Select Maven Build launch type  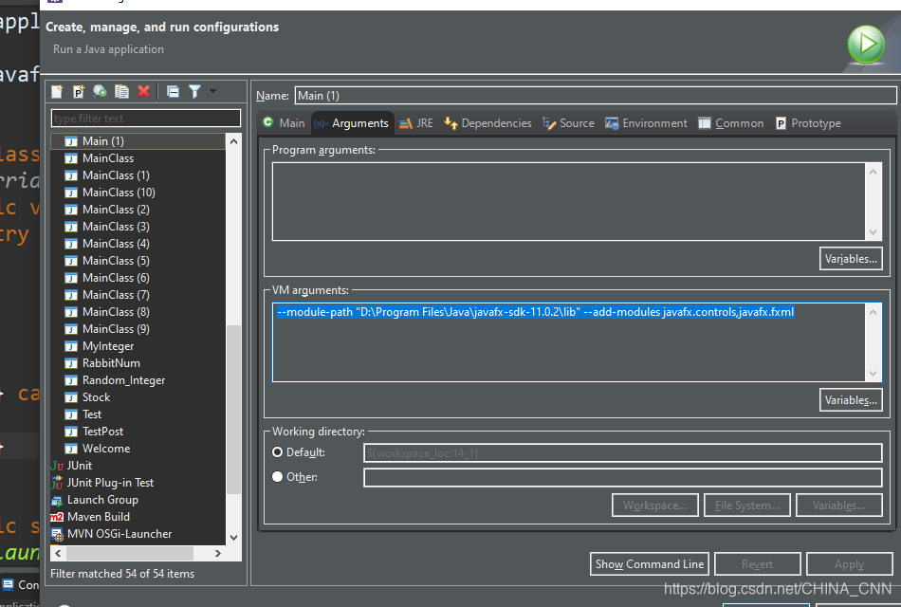99,517
